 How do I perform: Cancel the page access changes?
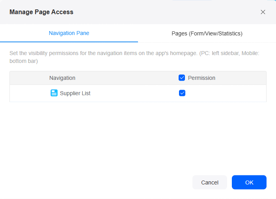[x=210, y=182]
